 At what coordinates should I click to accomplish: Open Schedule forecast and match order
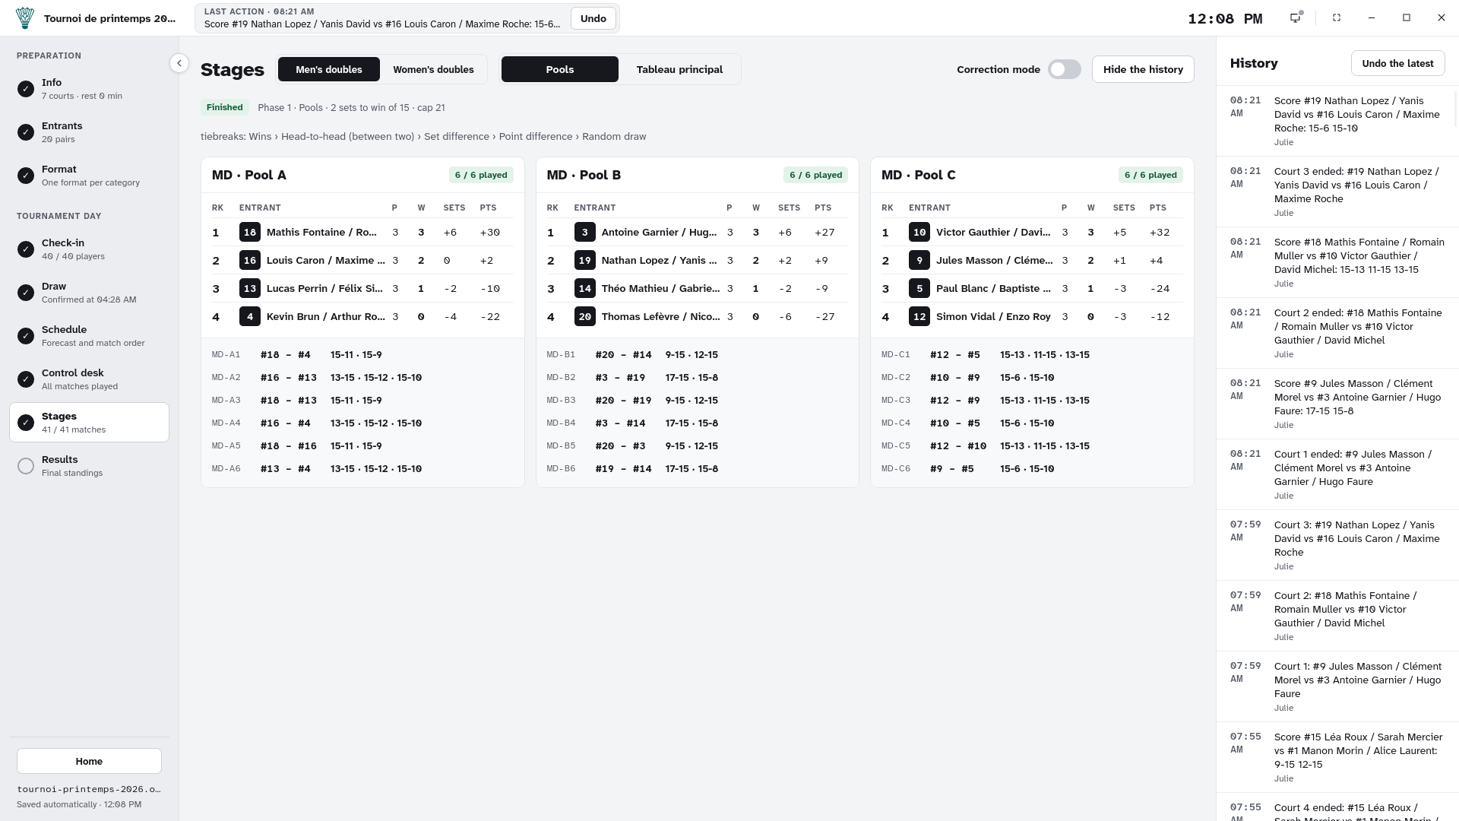coord(89,336)
